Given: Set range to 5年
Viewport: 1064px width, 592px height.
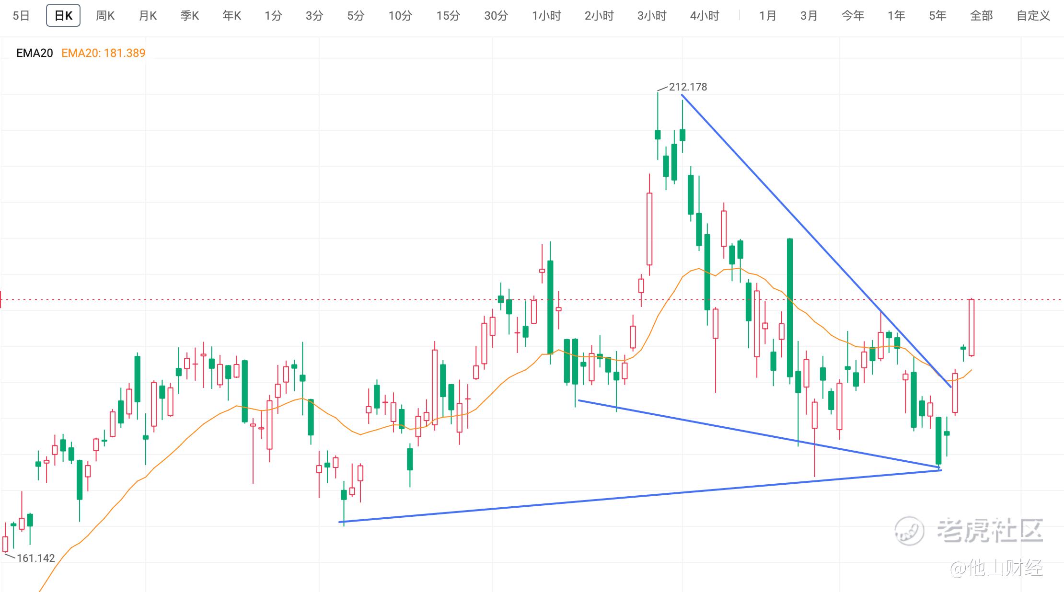Looking at the screenshot, I should coord(937,16).
